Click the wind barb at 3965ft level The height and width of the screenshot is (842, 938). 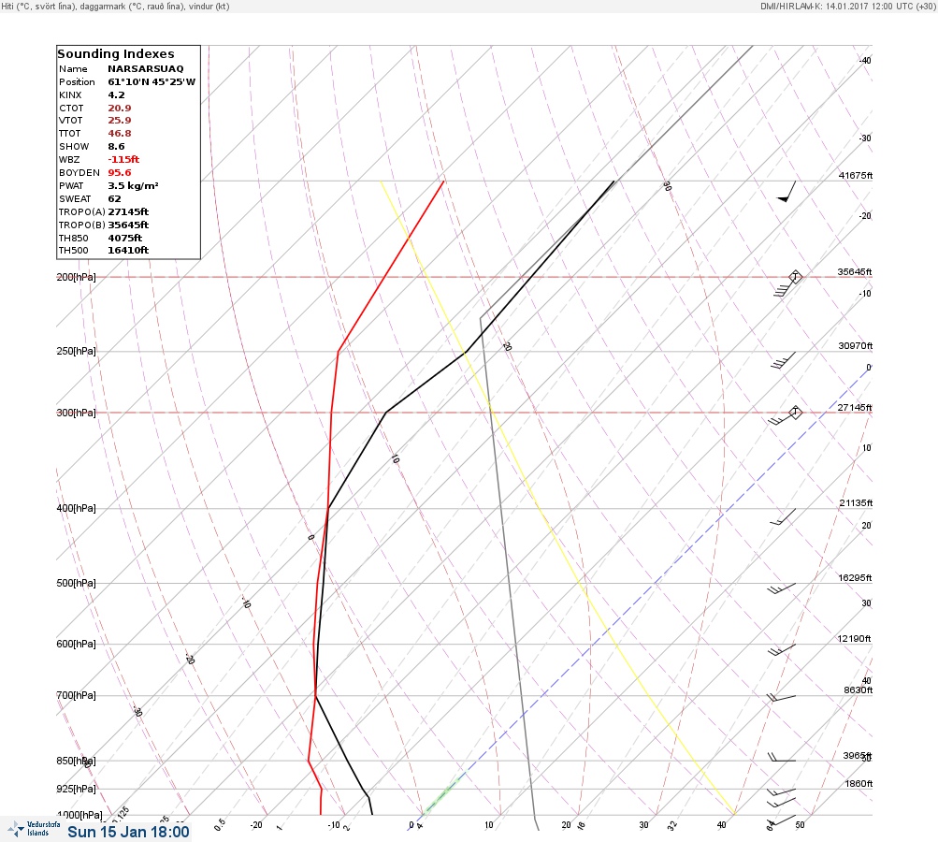[x=781, y=758]
